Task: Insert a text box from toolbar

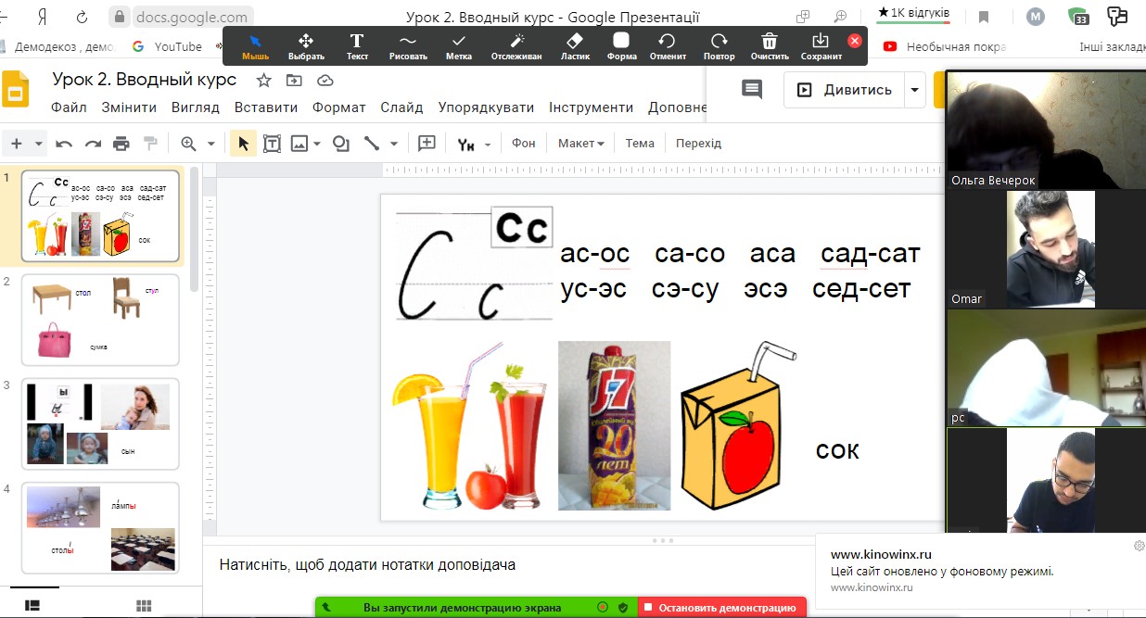Action: tap(272, 144)
